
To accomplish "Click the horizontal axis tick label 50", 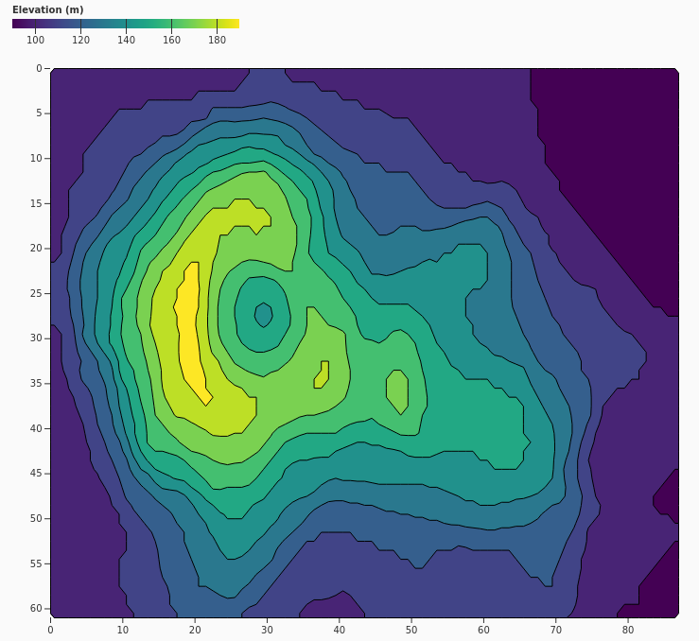I will [x=411, y=631].
